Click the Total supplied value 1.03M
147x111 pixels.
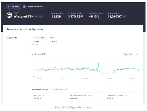click(36, 41)
